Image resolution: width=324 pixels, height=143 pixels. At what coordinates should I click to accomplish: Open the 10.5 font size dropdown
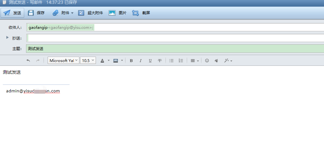(x=88, y=60)
